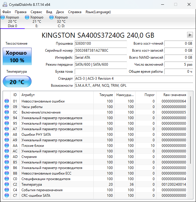Viewport: 196px width, 202px height.
Task: Open the Файл menu
Action: click(x=7, y=12)
